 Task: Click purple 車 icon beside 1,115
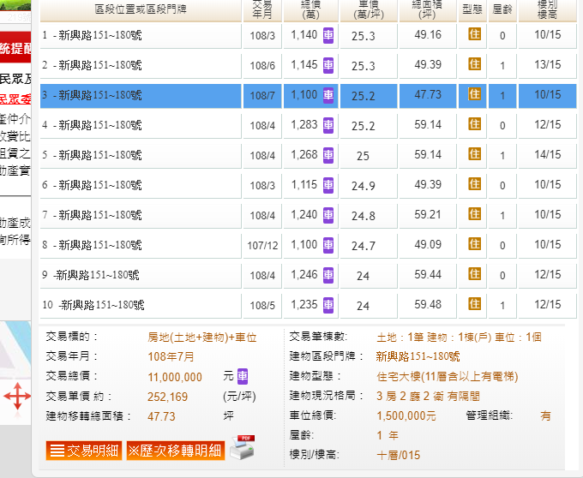coord(328,185)
